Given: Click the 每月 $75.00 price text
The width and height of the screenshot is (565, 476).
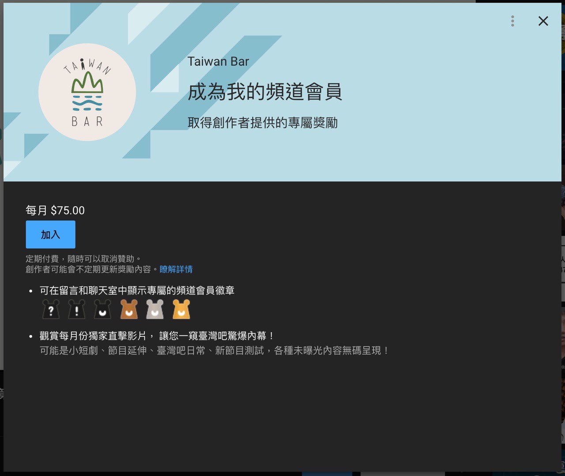Looking at the screenshot, I should pyautogui.click(x=55, y=211).
